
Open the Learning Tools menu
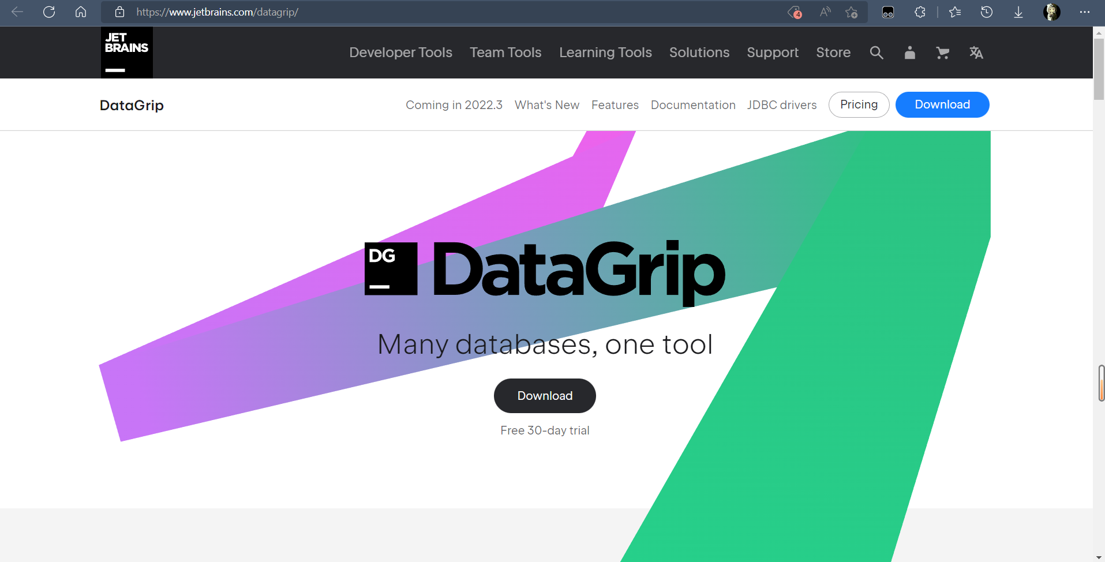605,53
